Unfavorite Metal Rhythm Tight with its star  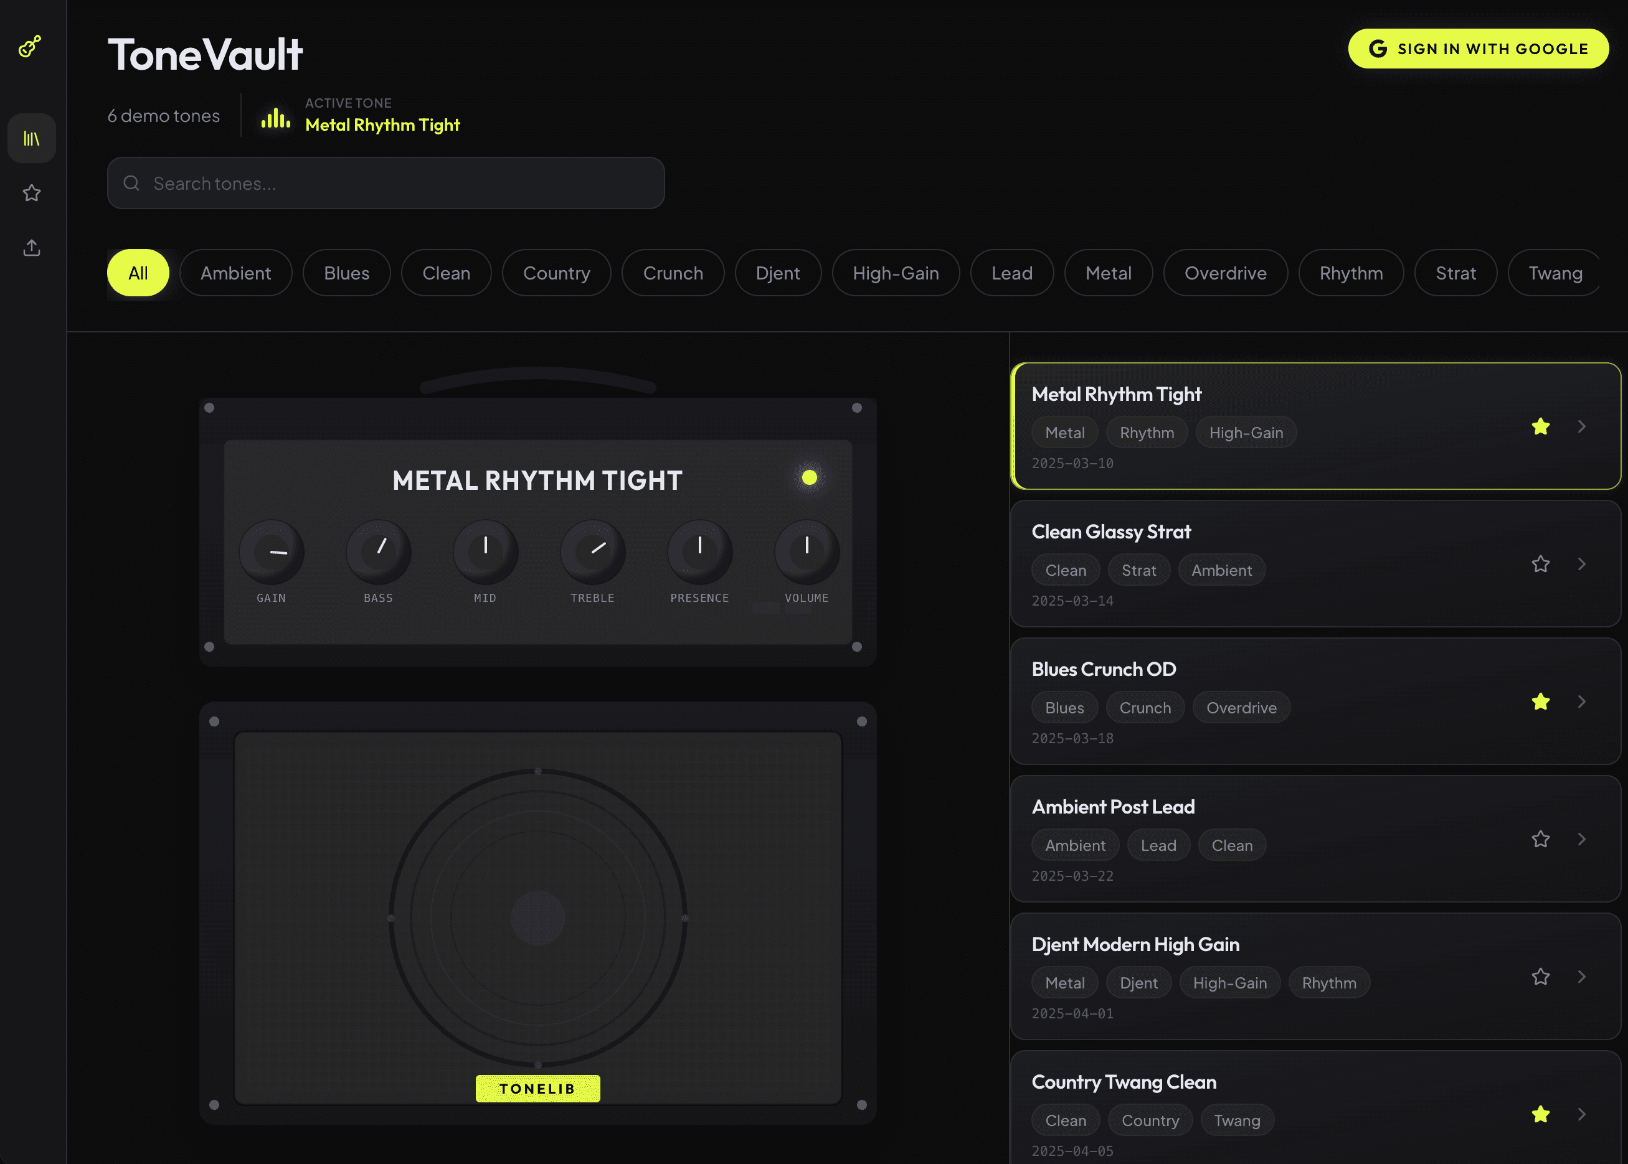click(x=1541, y=426)
